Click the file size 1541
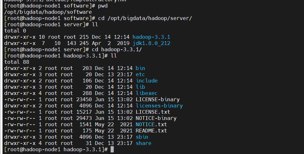304x154 pixels. (86, 124)
